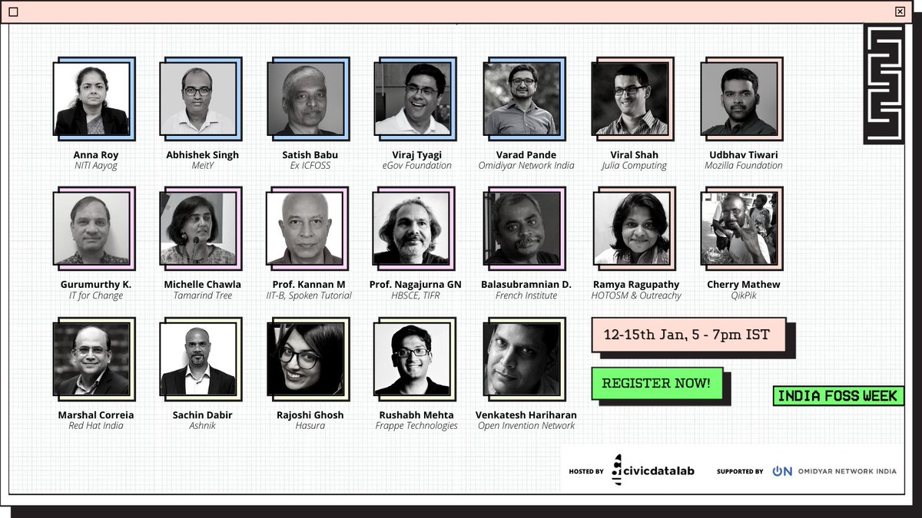Click the name text 'Marshal Correia'

tap(96, 414)
